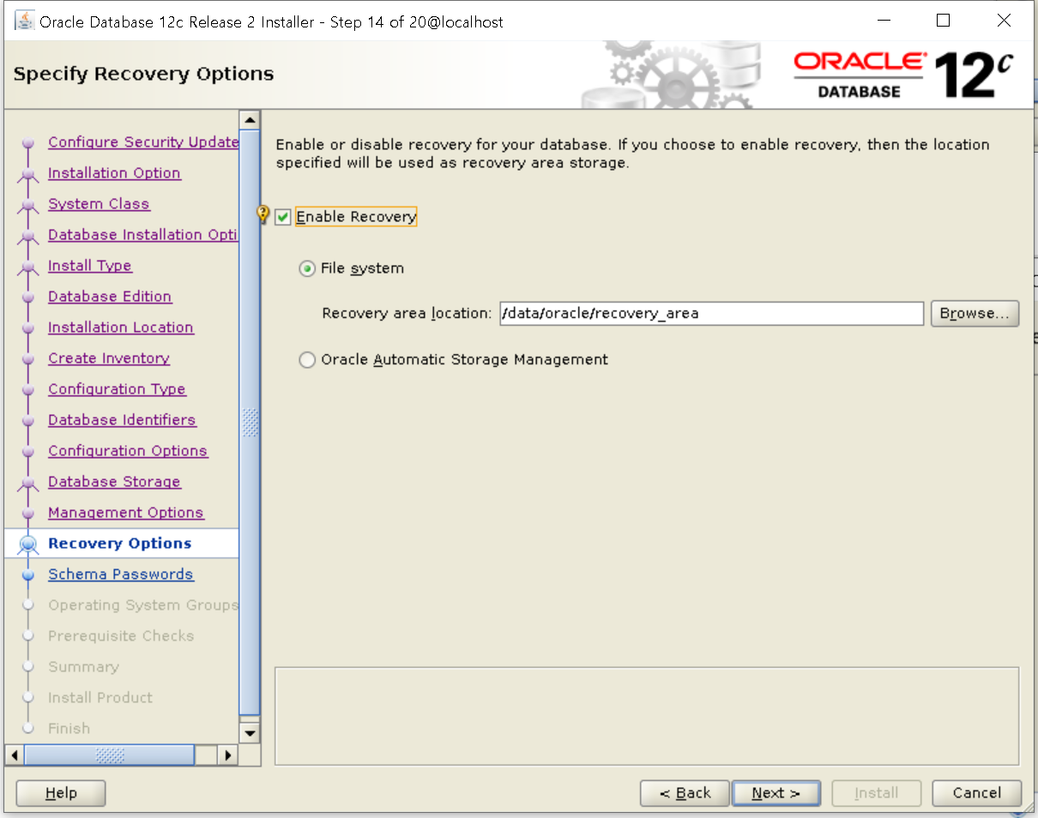Open Management Options step
This screenshot has height=818, width=1038.
[x=126, y=513]
